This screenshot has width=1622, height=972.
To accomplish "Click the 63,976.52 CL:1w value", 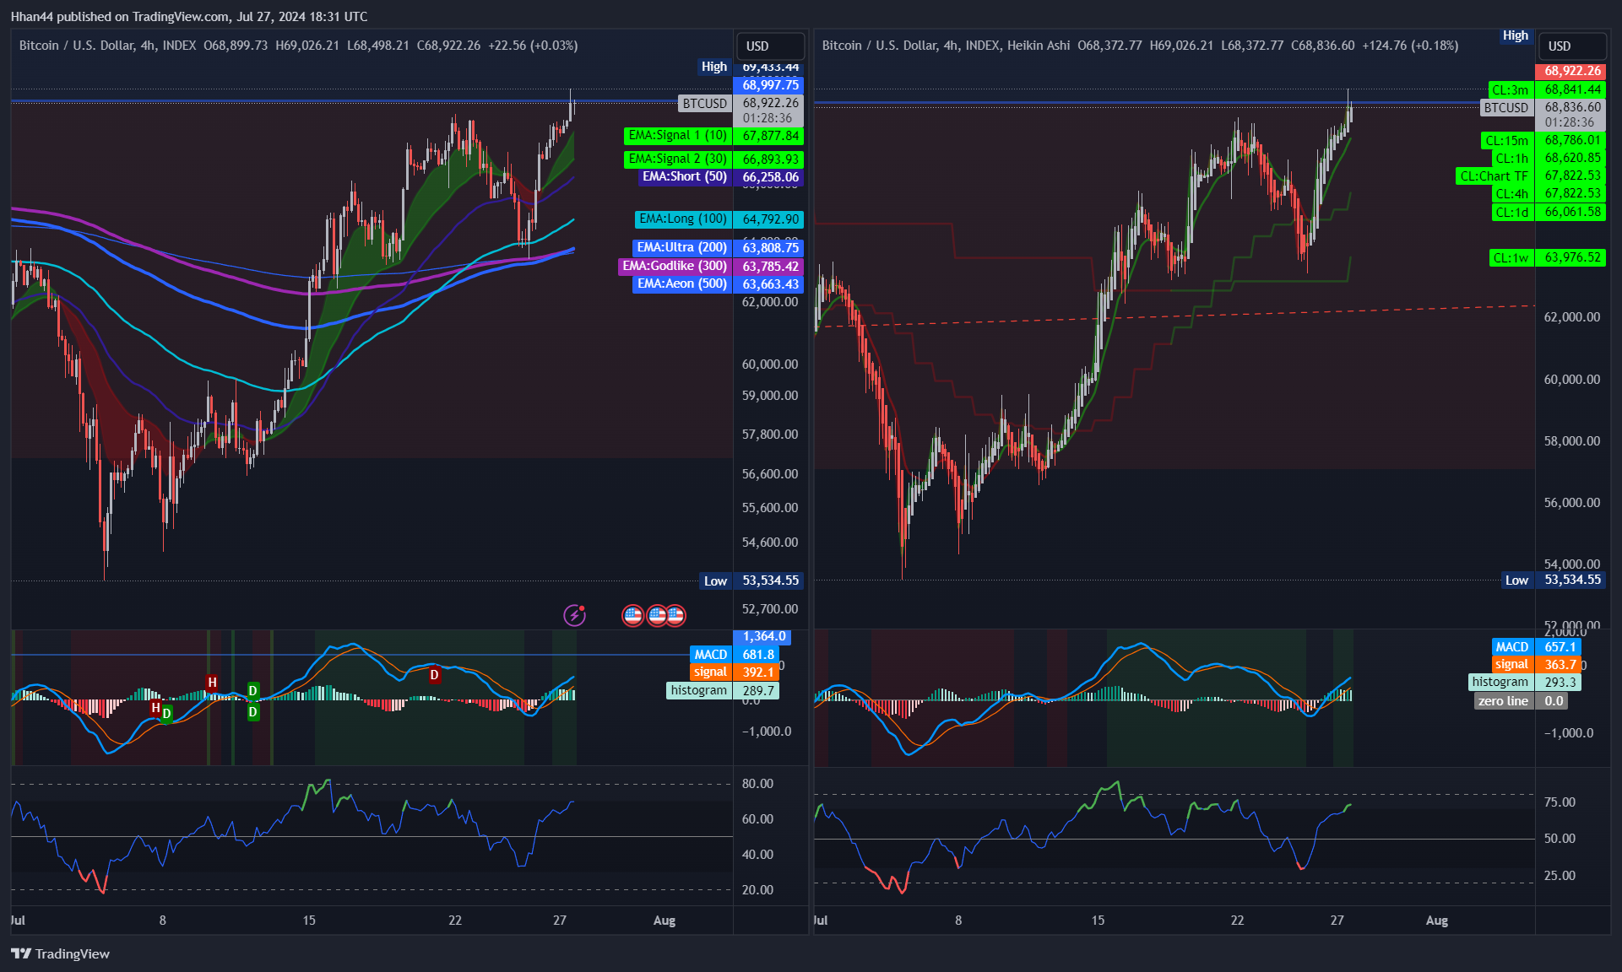I will [1571, 257].
